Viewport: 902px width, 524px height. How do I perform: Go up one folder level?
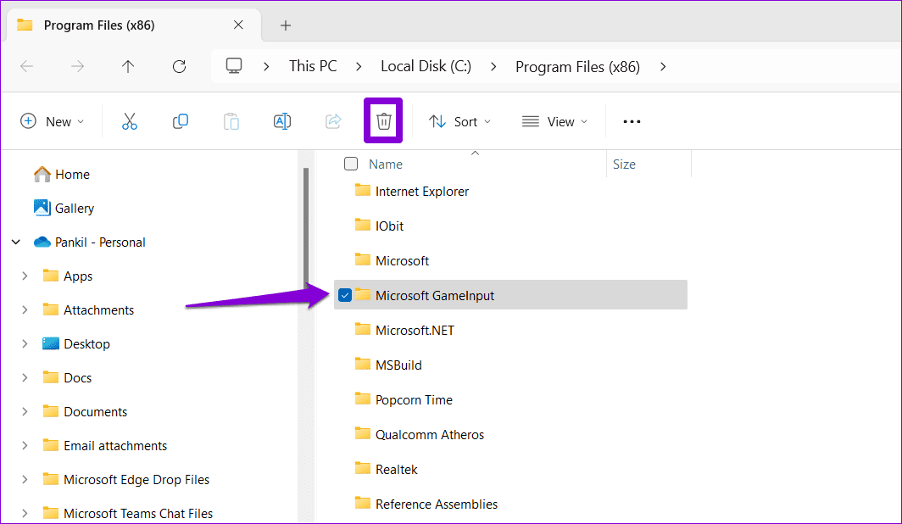[x=128, y=66]
